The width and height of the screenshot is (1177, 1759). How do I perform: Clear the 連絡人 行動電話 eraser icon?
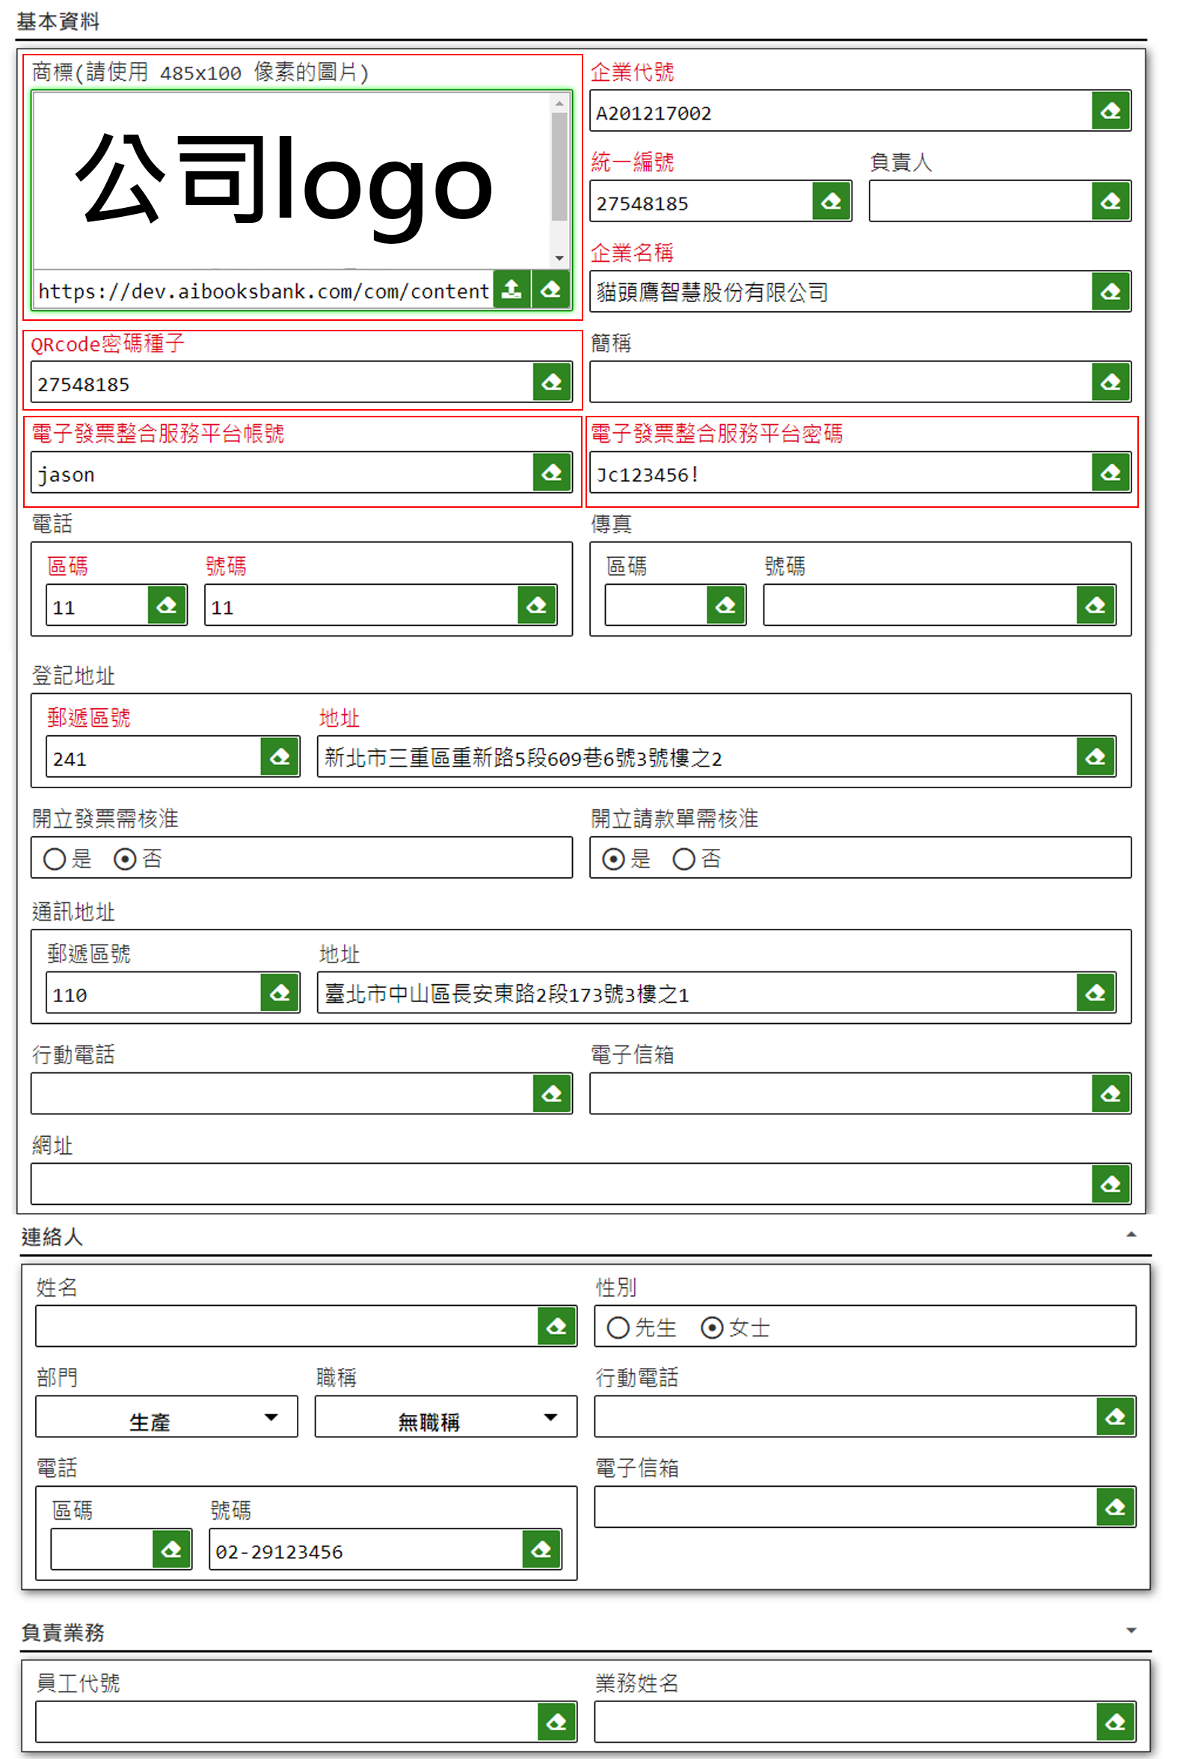[x=1116, y=1416]
